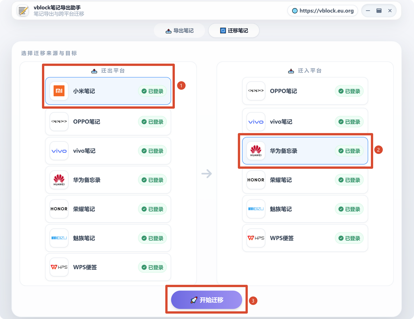Screen dimensions: 414x319
Task: Open the https://vblock.eu.org link
Action: click(x=323, y=11)
